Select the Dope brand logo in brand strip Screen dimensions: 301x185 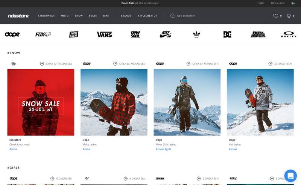point(12,34)
